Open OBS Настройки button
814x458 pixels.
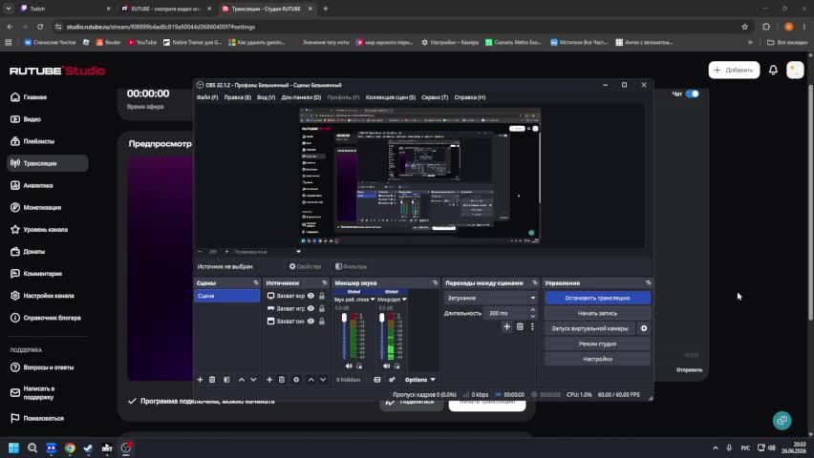[x=597, y=359]
